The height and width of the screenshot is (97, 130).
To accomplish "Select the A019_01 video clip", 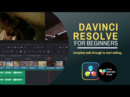I will [x=9, y=65].
